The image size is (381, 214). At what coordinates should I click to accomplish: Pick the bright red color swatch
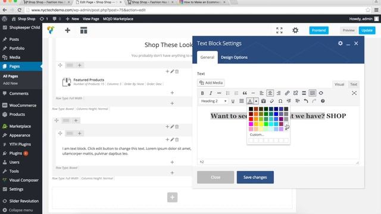coord(251,119)
